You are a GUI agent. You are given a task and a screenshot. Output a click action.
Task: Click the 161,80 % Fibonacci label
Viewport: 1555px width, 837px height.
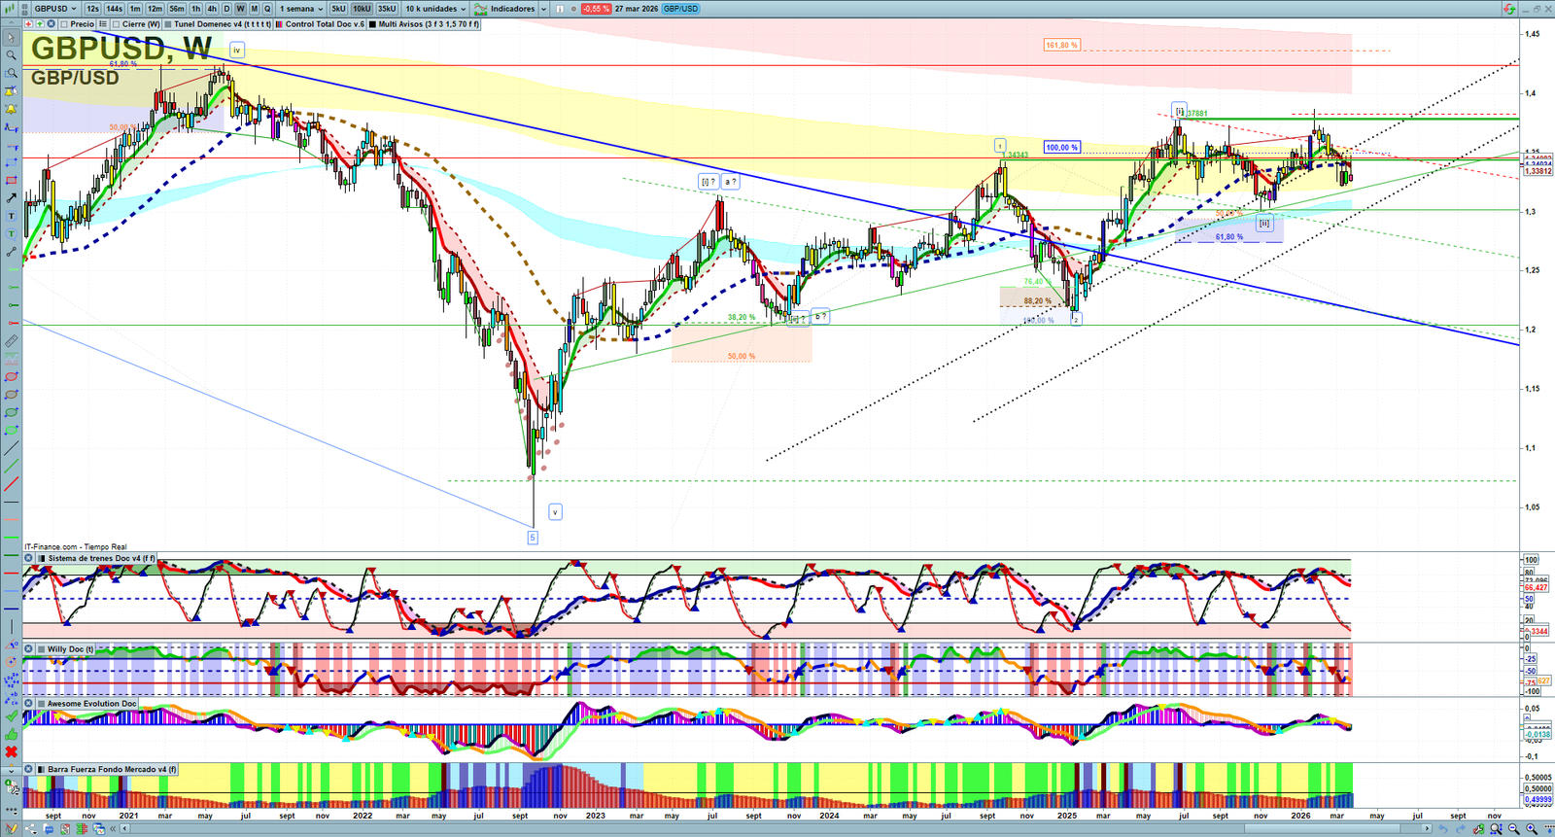click(1061, 45)
